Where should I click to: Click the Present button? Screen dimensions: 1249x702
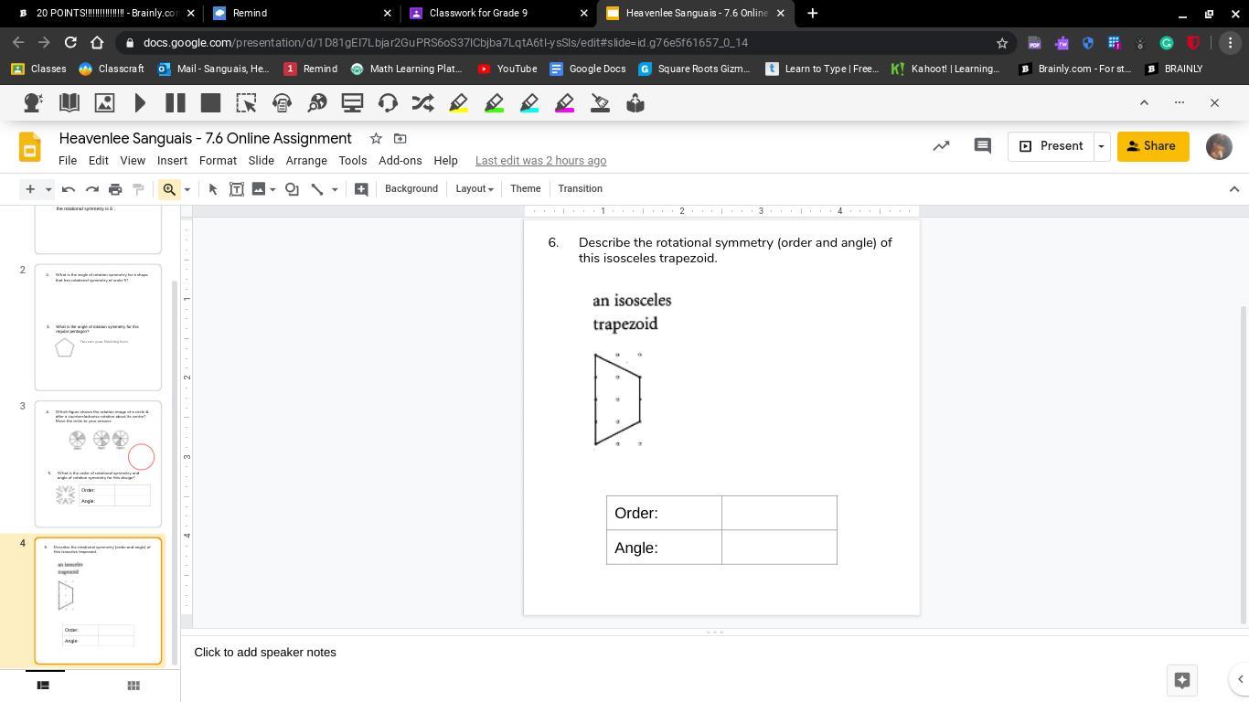point(1051,146)
